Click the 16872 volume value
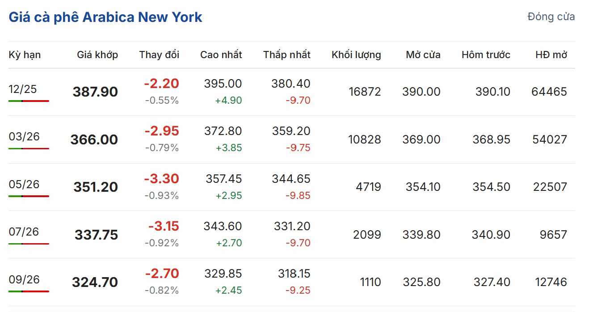This screenshot has height=312, width=589. pos(365,92)
